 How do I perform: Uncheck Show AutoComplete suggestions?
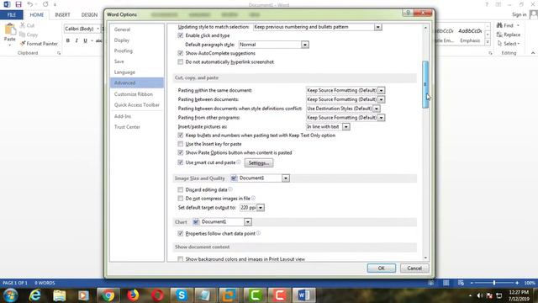click(181, 53)
